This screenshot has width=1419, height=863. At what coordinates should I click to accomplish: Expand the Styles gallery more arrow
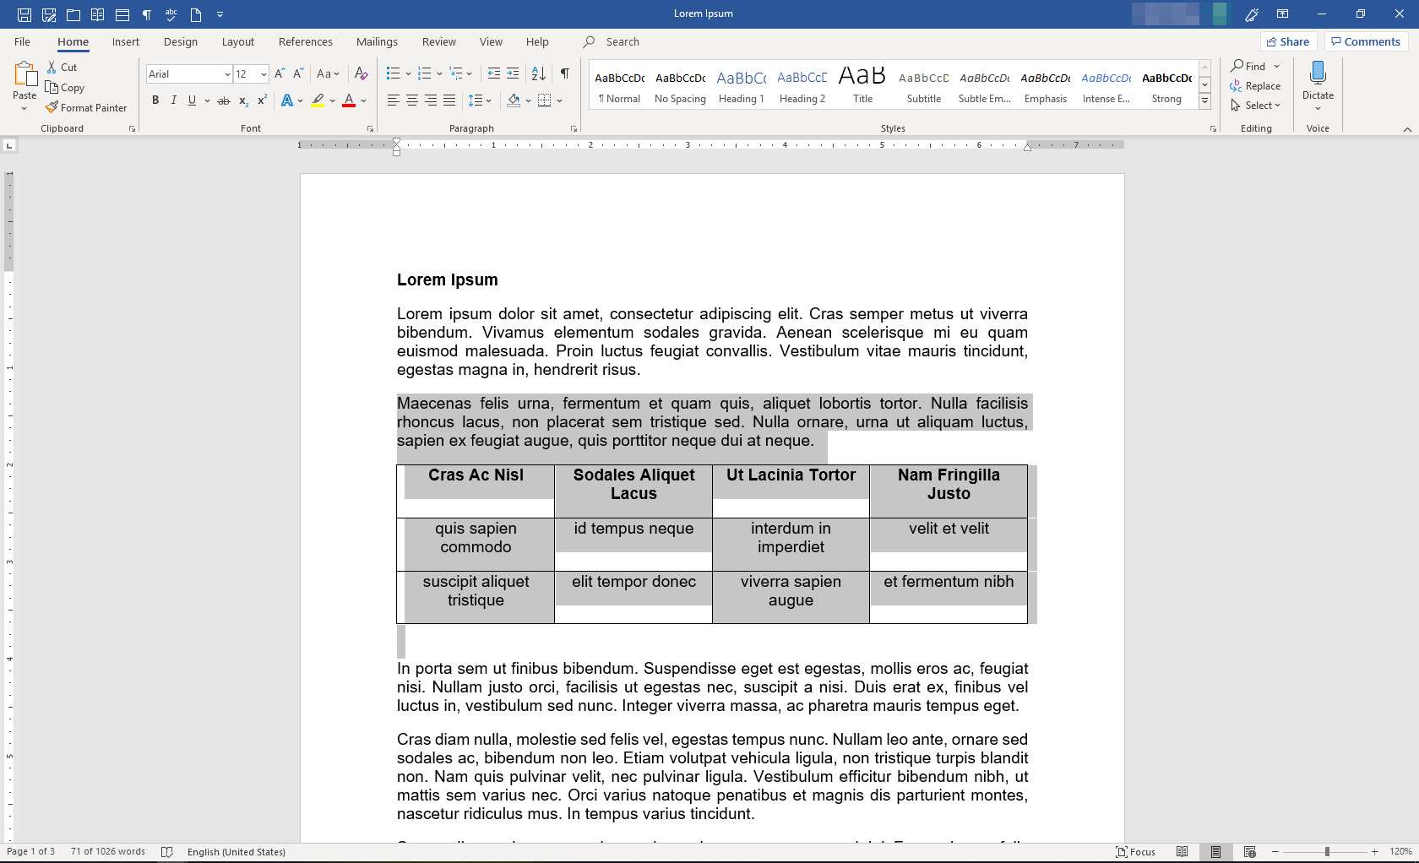click(1205, 101)
